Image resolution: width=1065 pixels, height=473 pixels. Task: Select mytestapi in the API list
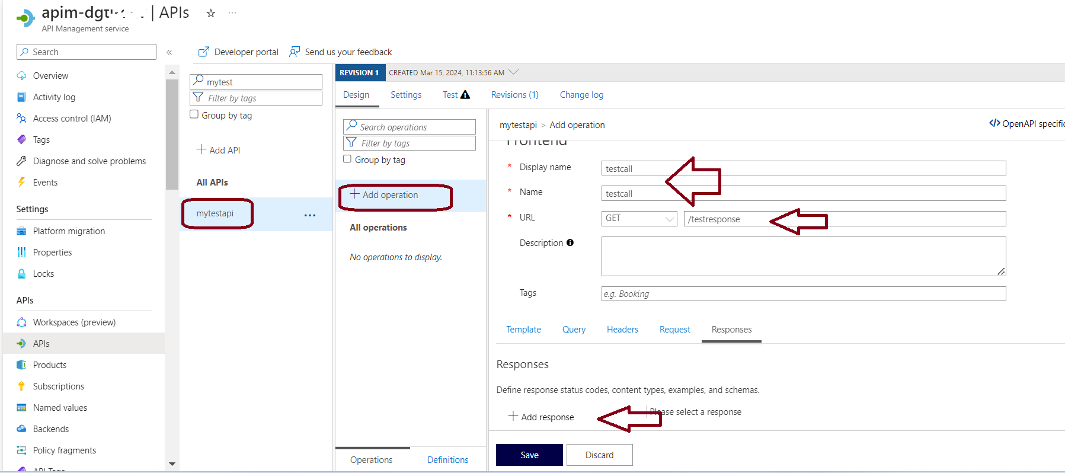pyautogui.click(x=215, y=213)
